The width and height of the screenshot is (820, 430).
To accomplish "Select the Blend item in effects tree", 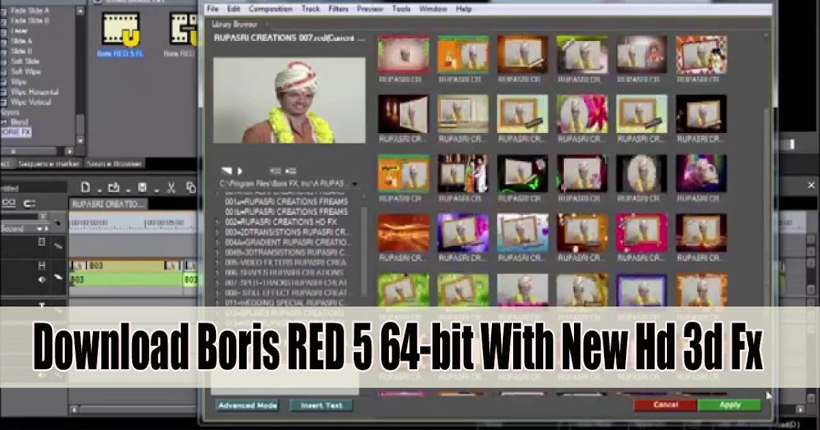I will click(18, 121).
